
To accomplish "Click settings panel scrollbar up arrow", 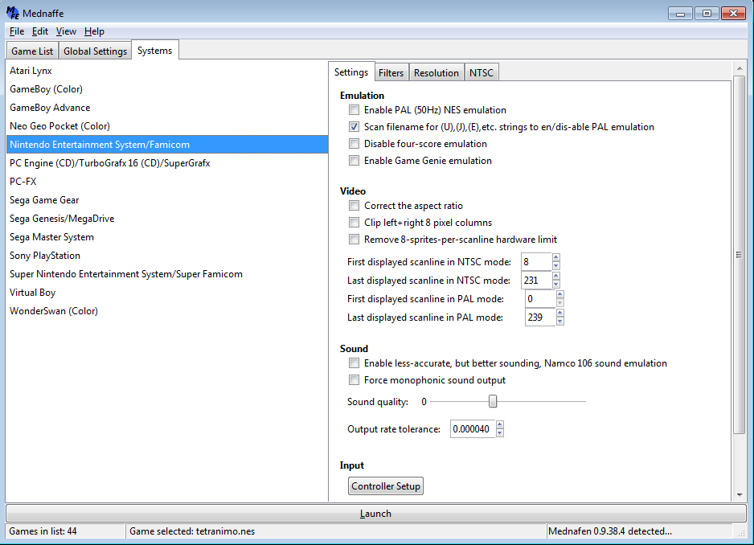I will (739, 69).
